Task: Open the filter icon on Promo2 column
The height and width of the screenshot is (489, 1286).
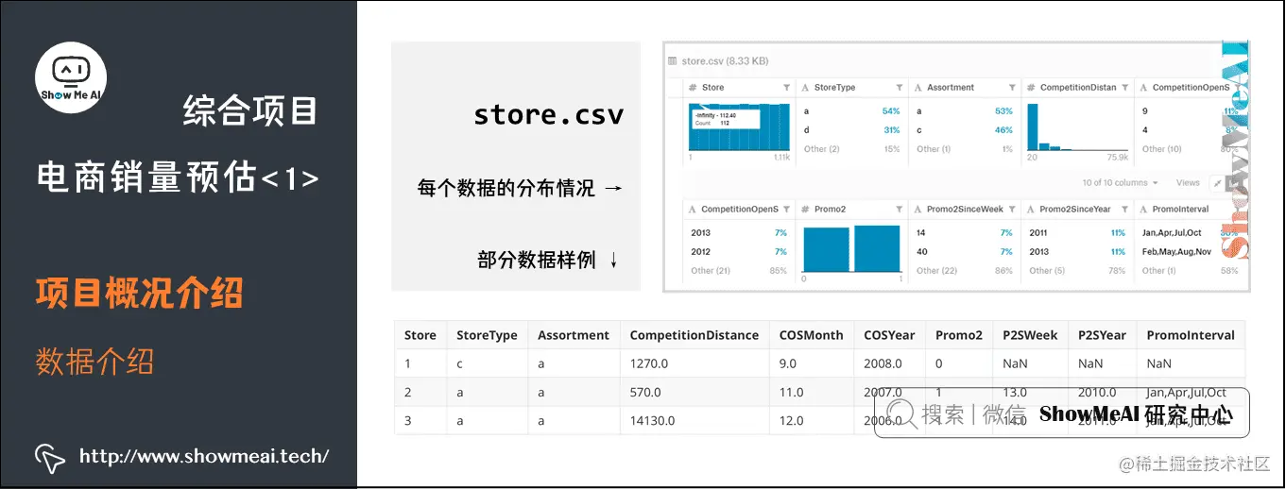Action: click(900, 210)
